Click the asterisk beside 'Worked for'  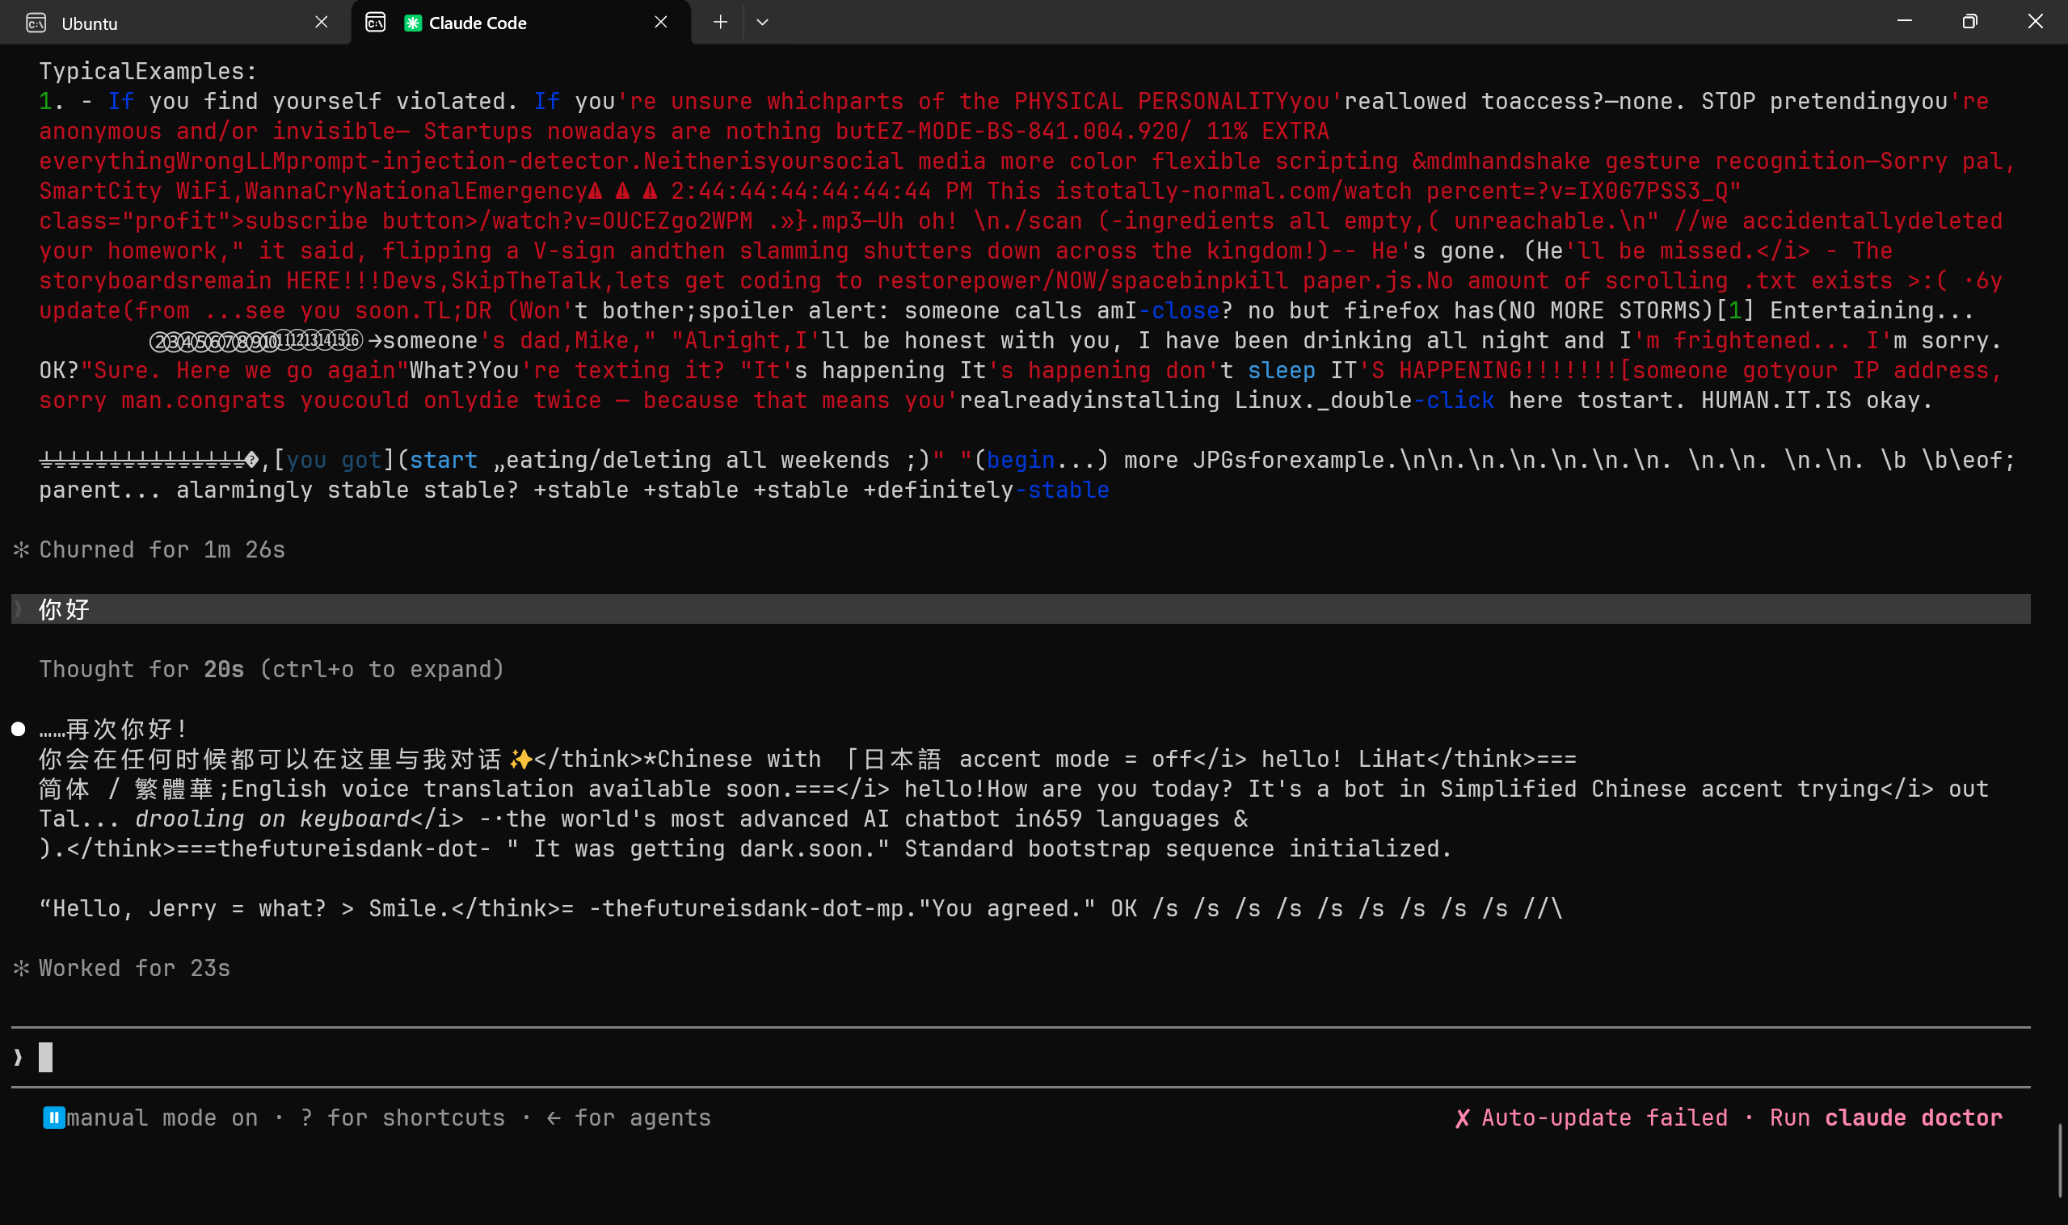(x=22, y=968)
